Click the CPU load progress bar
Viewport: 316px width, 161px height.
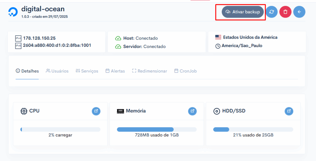point(60,129)
